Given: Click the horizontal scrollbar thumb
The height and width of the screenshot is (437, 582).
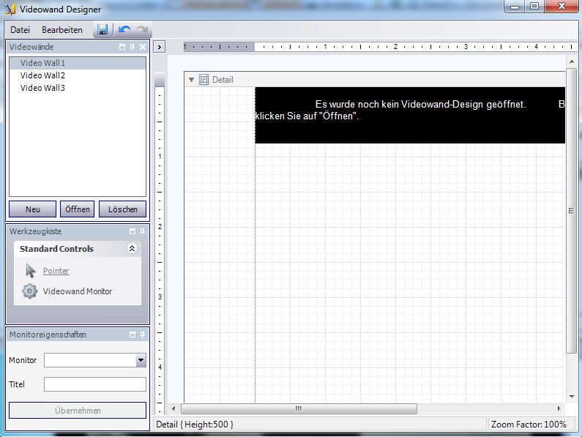Looking at the screenshot, I should tap(299, 408).
